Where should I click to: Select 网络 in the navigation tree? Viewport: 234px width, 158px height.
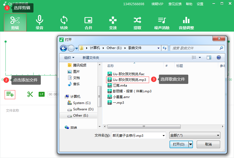pos(71,127)
